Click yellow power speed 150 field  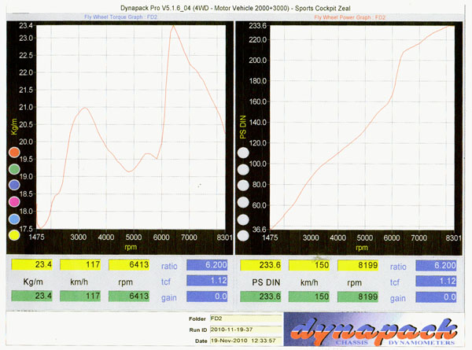coord(309,265)
